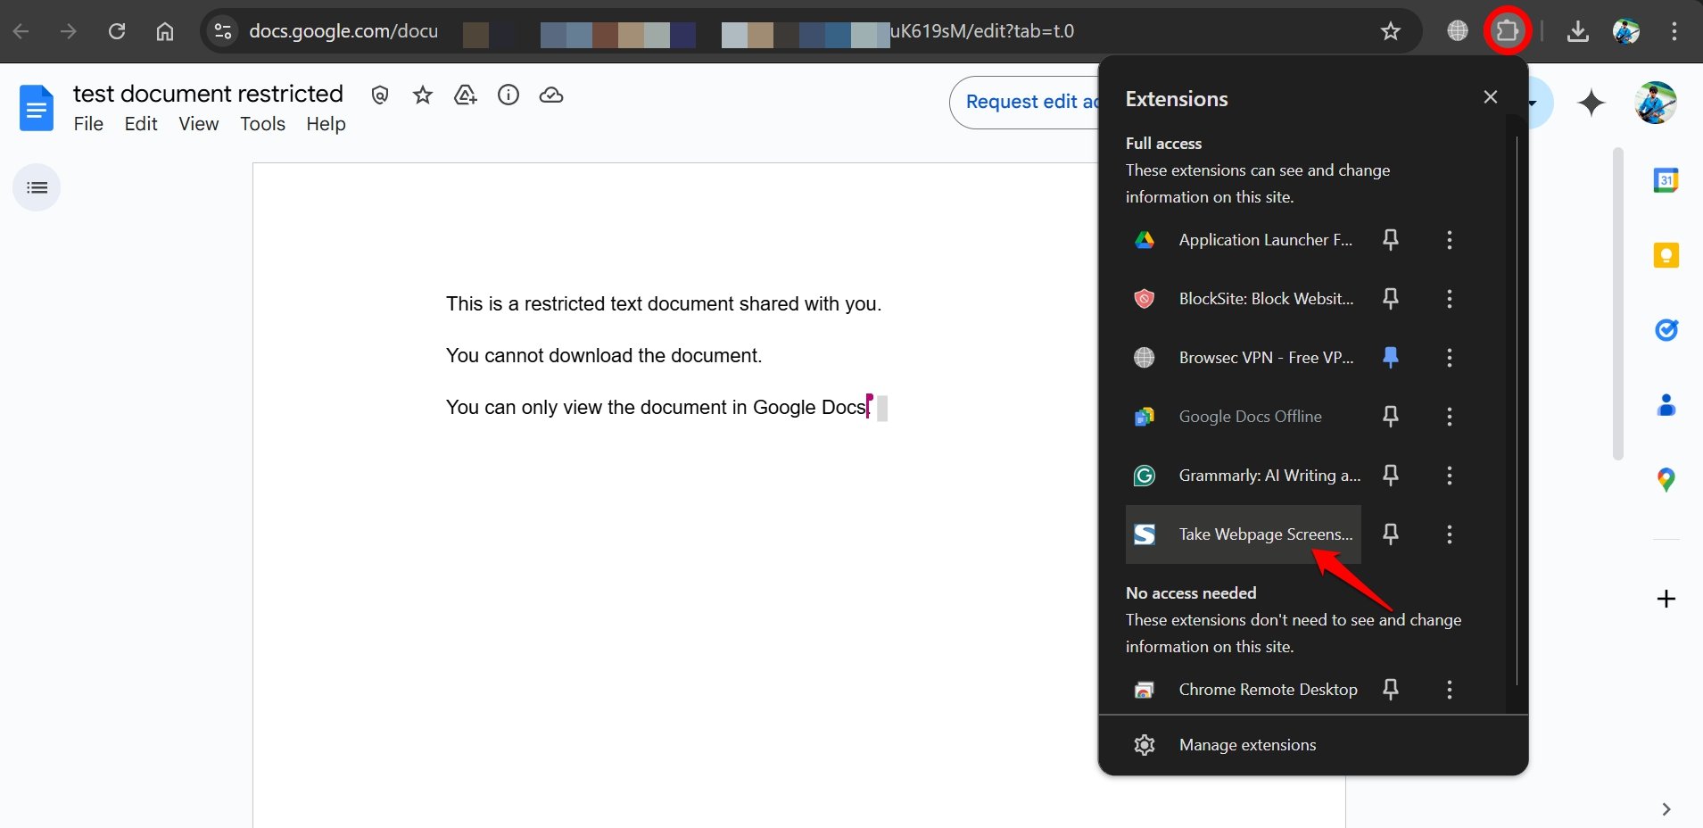Open Chrome Remote Desktop from list
Viewport: 1703px width, 828px height.
tap(1243, 690)
